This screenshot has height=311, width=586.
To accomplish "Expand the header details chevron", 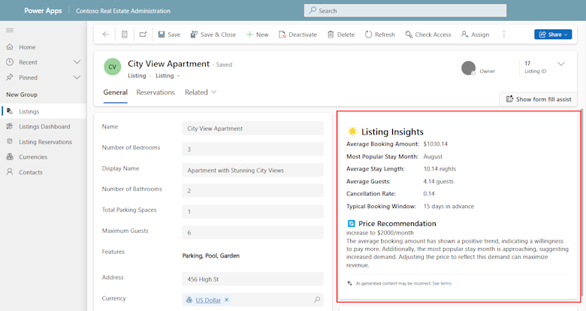I will pos(561,64).
